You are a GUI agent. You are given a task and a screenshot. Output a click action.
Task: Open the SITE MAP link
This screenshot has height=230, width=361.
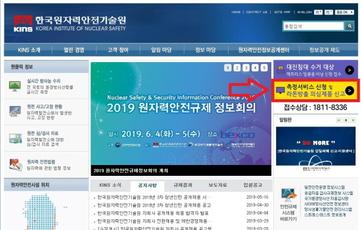tap(282, 12)
